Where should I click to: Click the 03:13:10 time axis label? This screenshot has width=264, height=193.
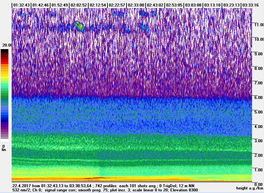[212, 5]
